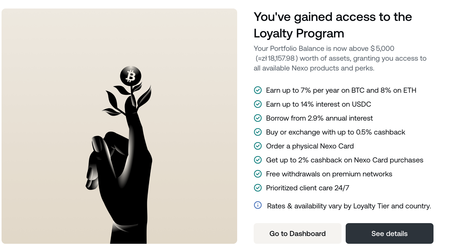
Task: Click checkmark icon for exchange cashback perk
Action: [x=258, y=132]
